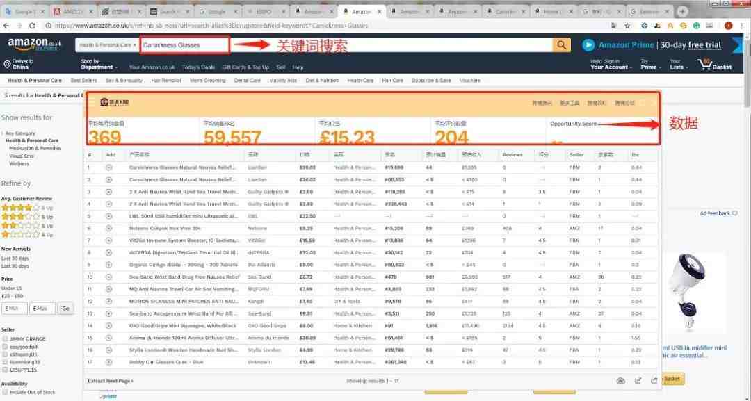The height and width of the screenshot is (401, 751).
Task: Click the add icon for Sea-Band Wrist Band Drug Free row
Action: pyautogui.click(x=108, y=277)
